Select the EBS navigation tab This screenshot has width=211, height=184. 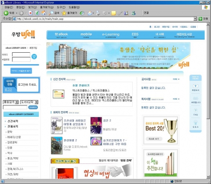click(x=135, y=35)
